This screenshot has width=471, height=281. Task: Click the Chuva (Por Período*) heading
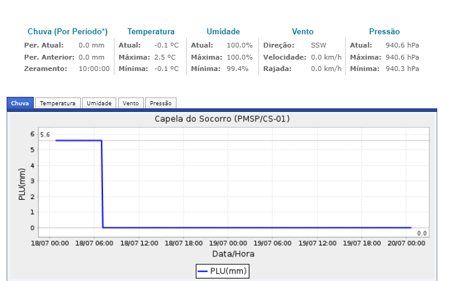pos(67,32)
